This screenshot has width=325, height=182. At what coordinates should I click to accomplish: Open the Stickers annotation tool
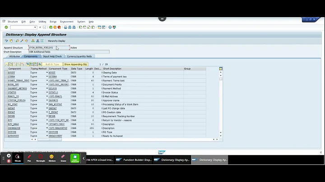click(x=52, y=158)
